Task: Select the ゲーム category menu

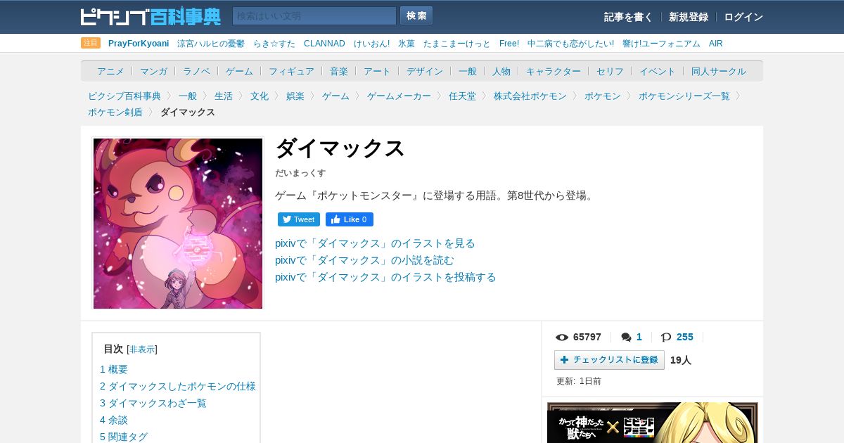Action: tap(239, 71)
